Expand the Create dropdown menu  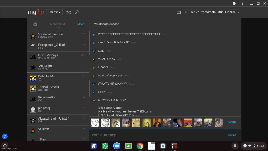click(55, 12)
